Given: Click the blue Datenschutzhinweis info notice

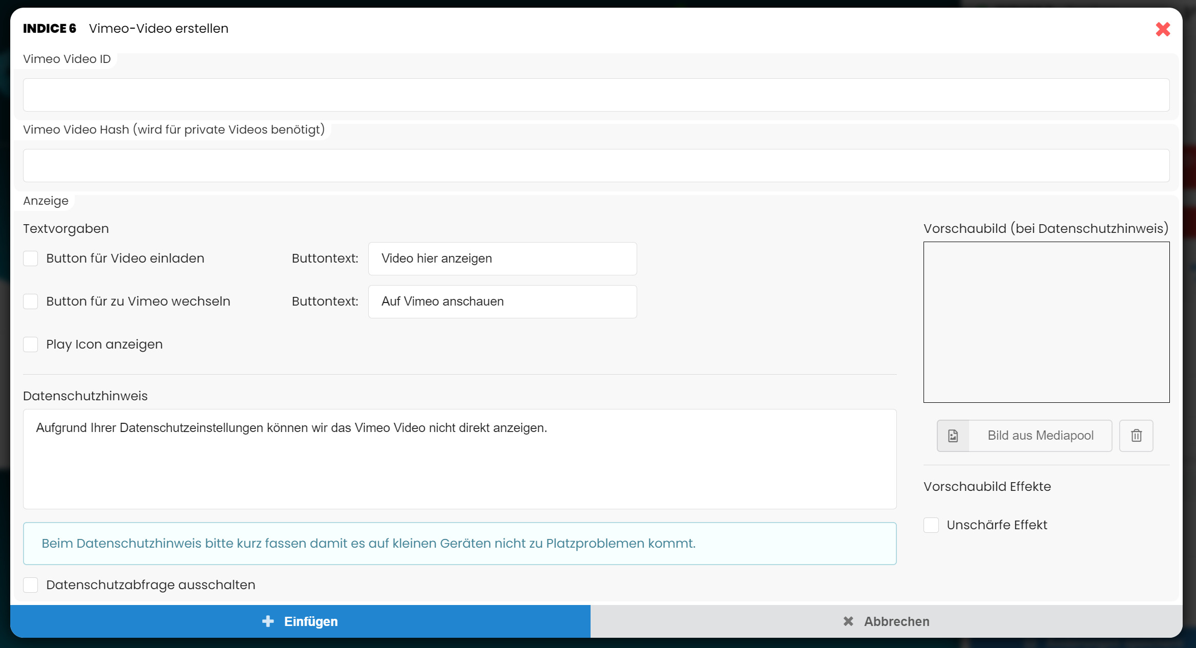Looking at the screenshot, I should (459, 544).
